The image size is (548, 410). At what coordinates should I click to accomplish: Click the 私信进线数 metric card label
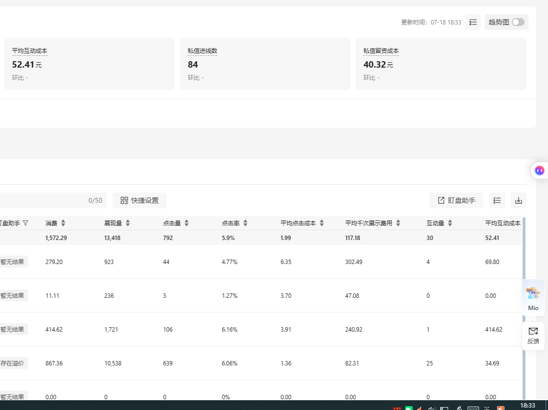pos(202,51)
